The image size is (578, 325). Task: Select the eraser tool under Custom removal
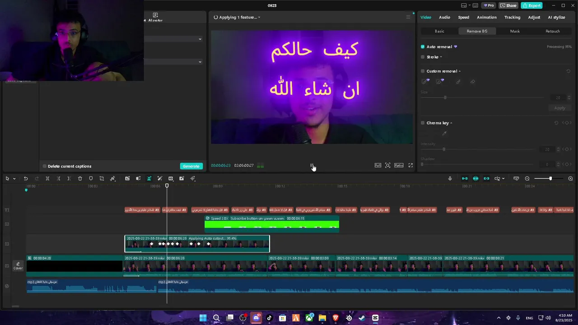[x=473, y=82]
